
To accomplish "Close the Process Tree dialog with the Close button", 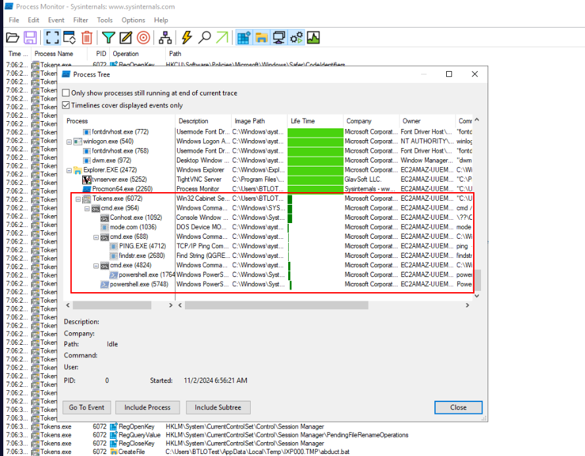I will [458, 407].
